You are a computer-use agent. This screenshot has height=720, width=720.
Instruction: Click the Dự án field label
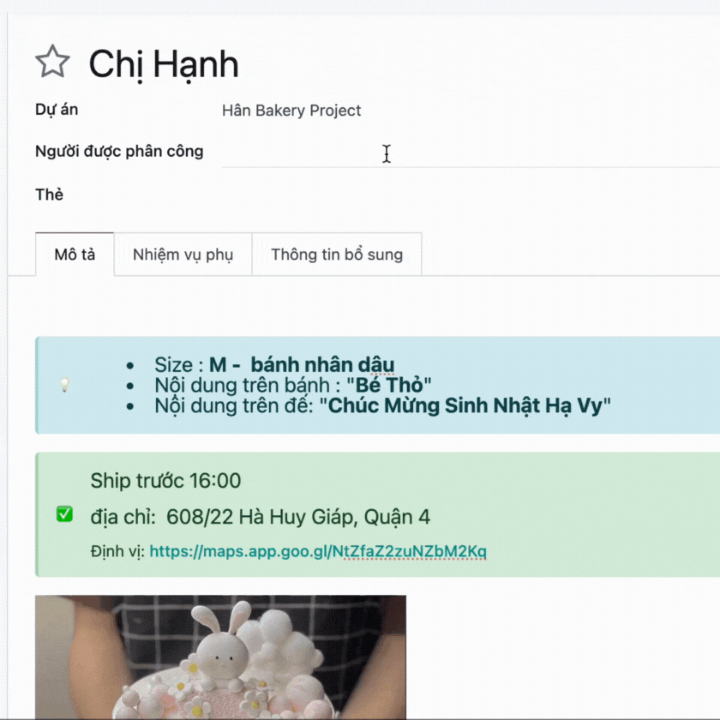57,111
